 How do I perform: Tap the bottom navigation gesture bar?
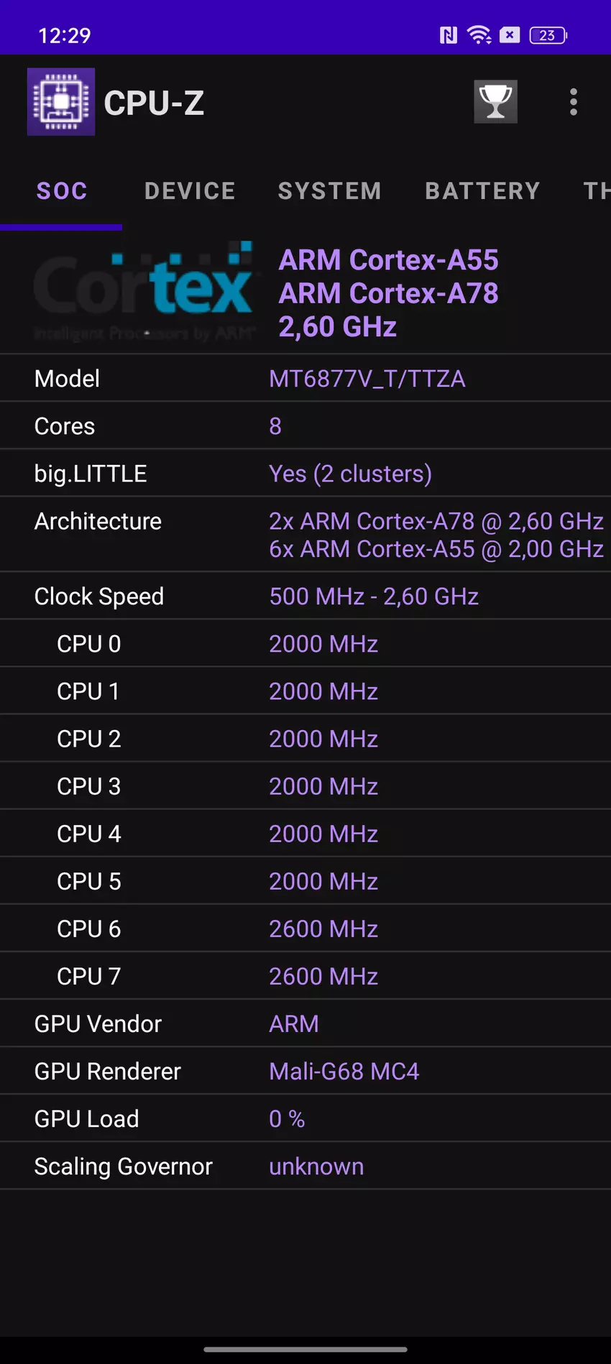[x=305, y=1349]
